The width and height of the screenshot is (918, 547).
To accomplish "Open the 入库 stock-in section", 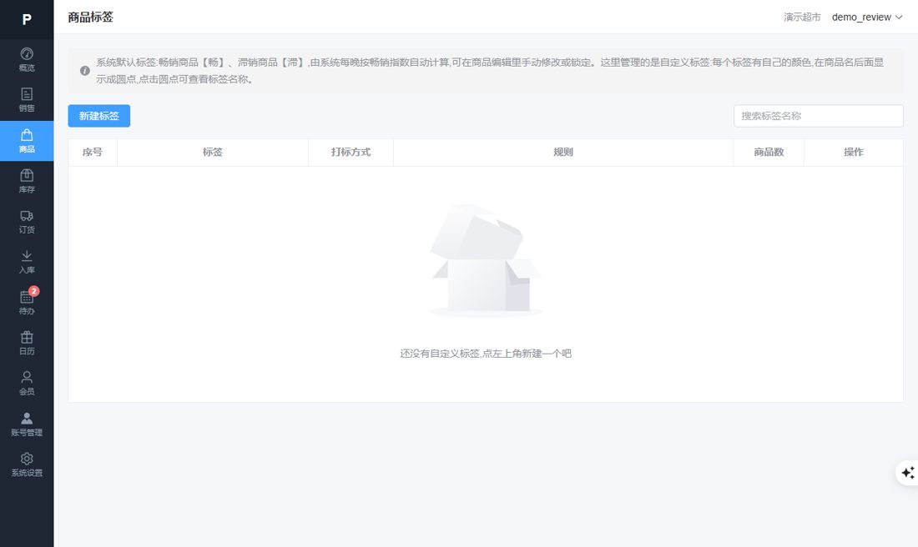I will click(27, 262).
